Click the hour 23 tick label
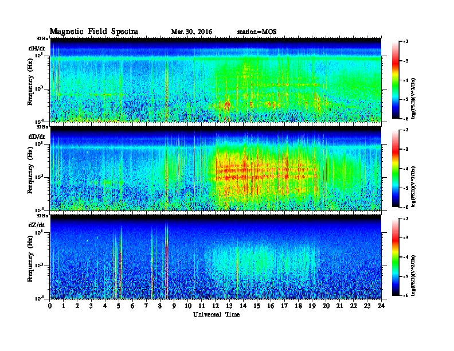 [x=367, y=306]
